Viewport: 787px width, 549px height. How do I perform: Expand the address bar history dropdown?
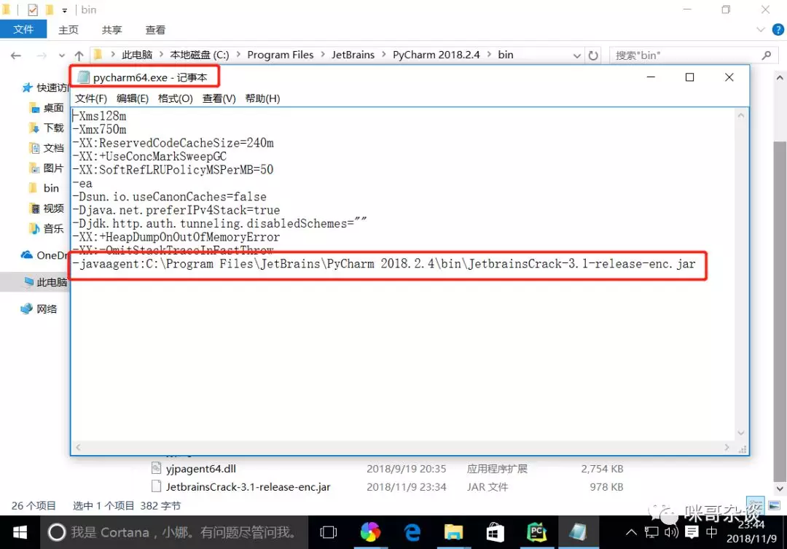coord(576,55)
